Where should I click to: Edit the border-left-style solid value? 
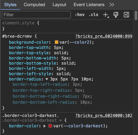(63, 74)
